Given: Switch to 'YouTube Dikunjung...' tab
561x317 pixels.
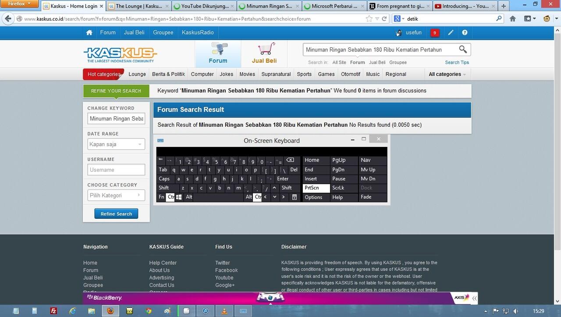Looking at the screenshot, I should pos(203,6).
